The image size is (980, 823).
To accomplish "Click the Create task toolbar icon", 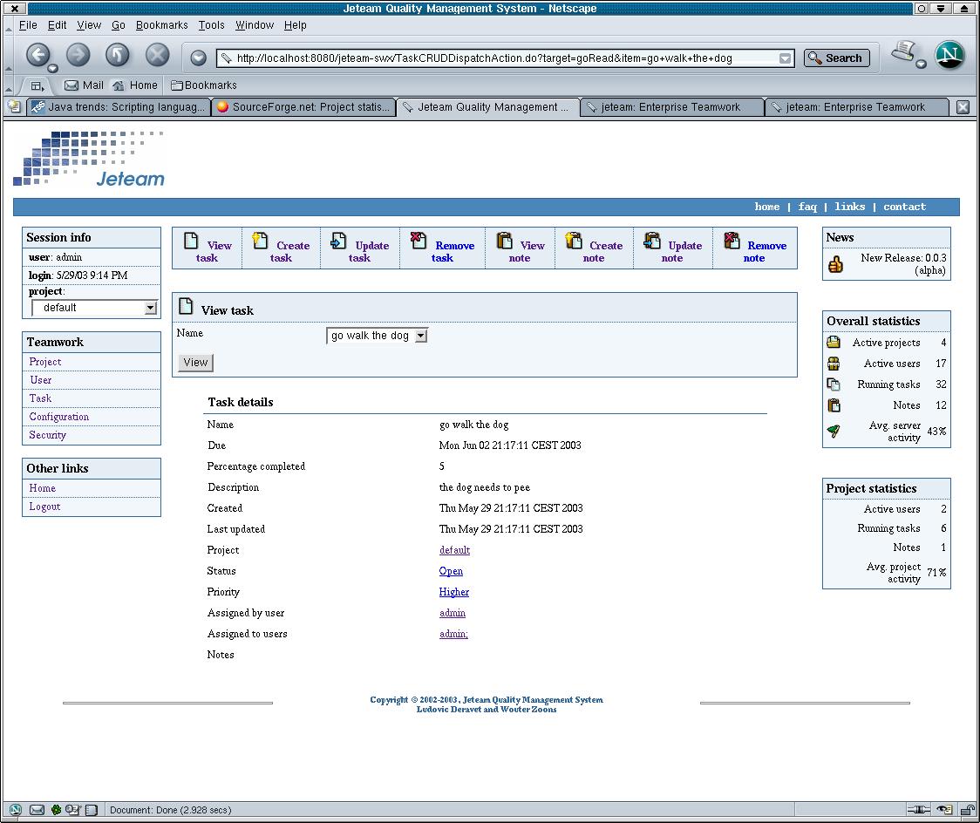I will 260,241.
